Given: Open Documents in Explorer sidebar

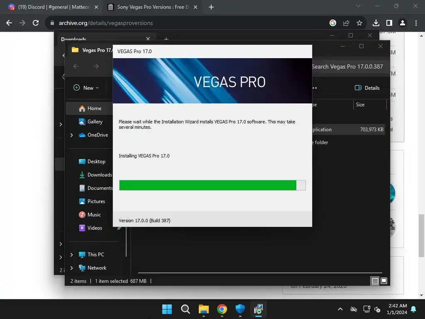Looking at the screenshot, I should pyautogui.click(x=95, y=188).
